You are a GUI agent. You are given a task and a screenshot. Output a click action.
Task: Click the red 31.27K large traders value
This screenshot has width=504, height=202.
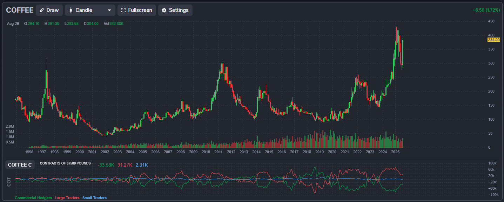pos(125,165)
